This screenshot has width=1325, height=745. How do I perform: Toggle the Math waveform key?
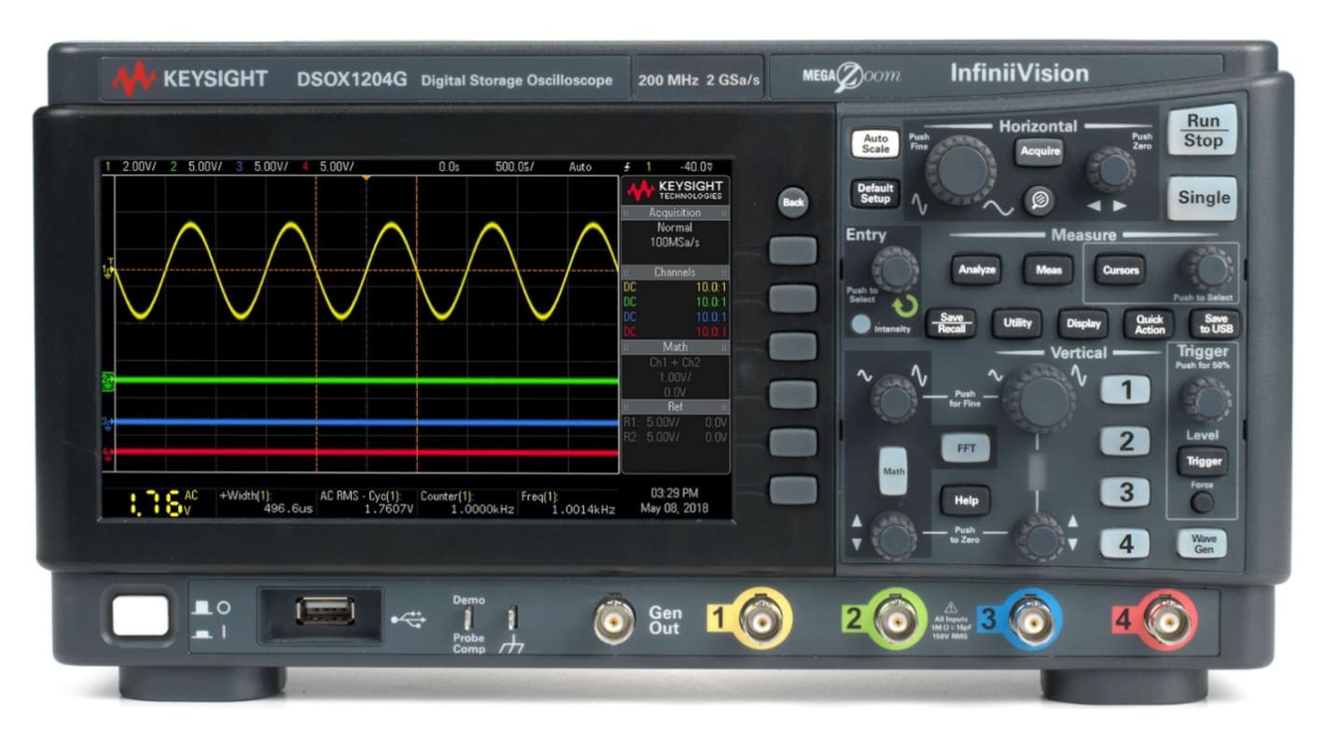893,471
